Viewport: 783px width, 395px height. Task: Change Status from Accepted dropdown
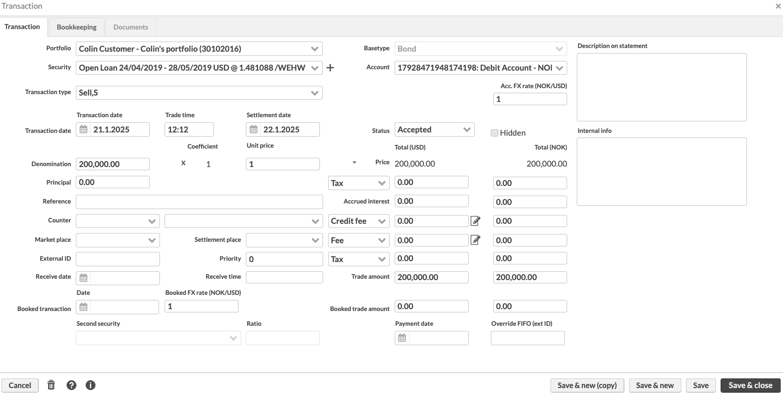(434, 130)
